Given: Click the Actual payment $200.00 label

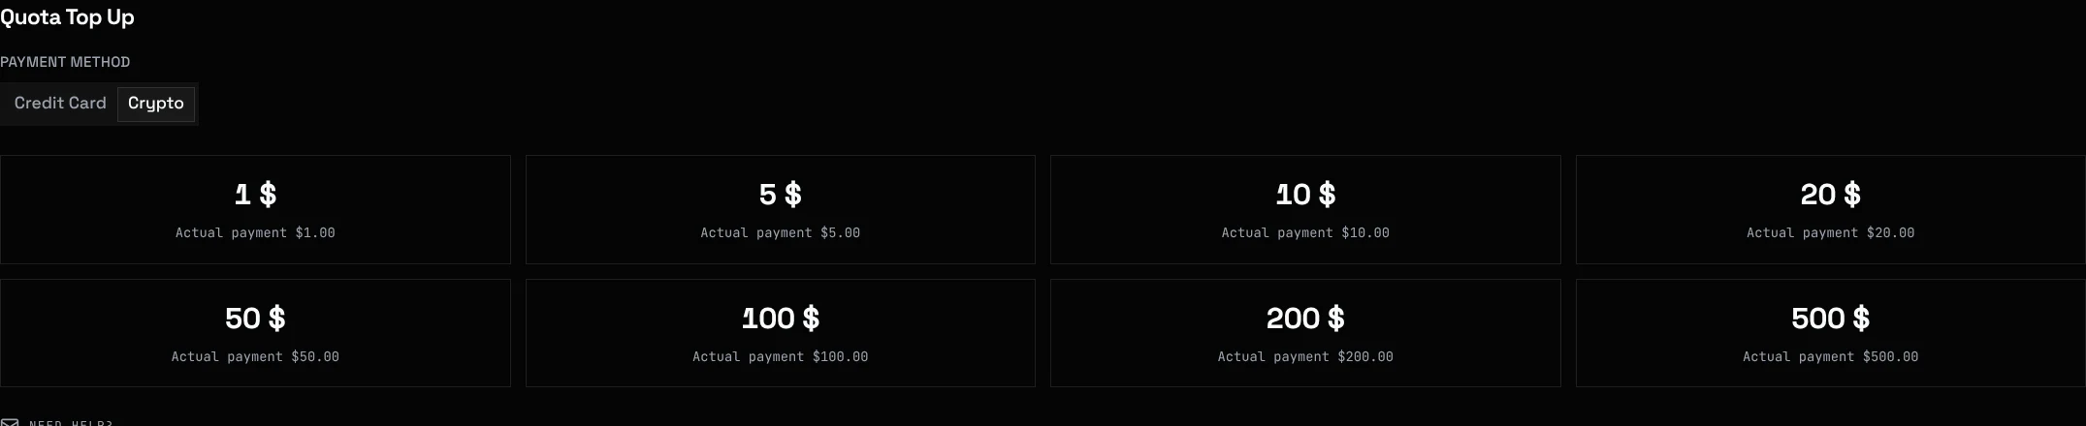Looking at the screenshot, I should click(x=1305, y=357).
